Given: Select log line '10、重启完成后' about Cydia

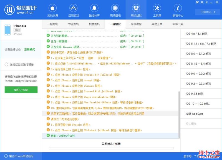Looking at the screenshot, I should pyautogui.click(x=110, y=108).
